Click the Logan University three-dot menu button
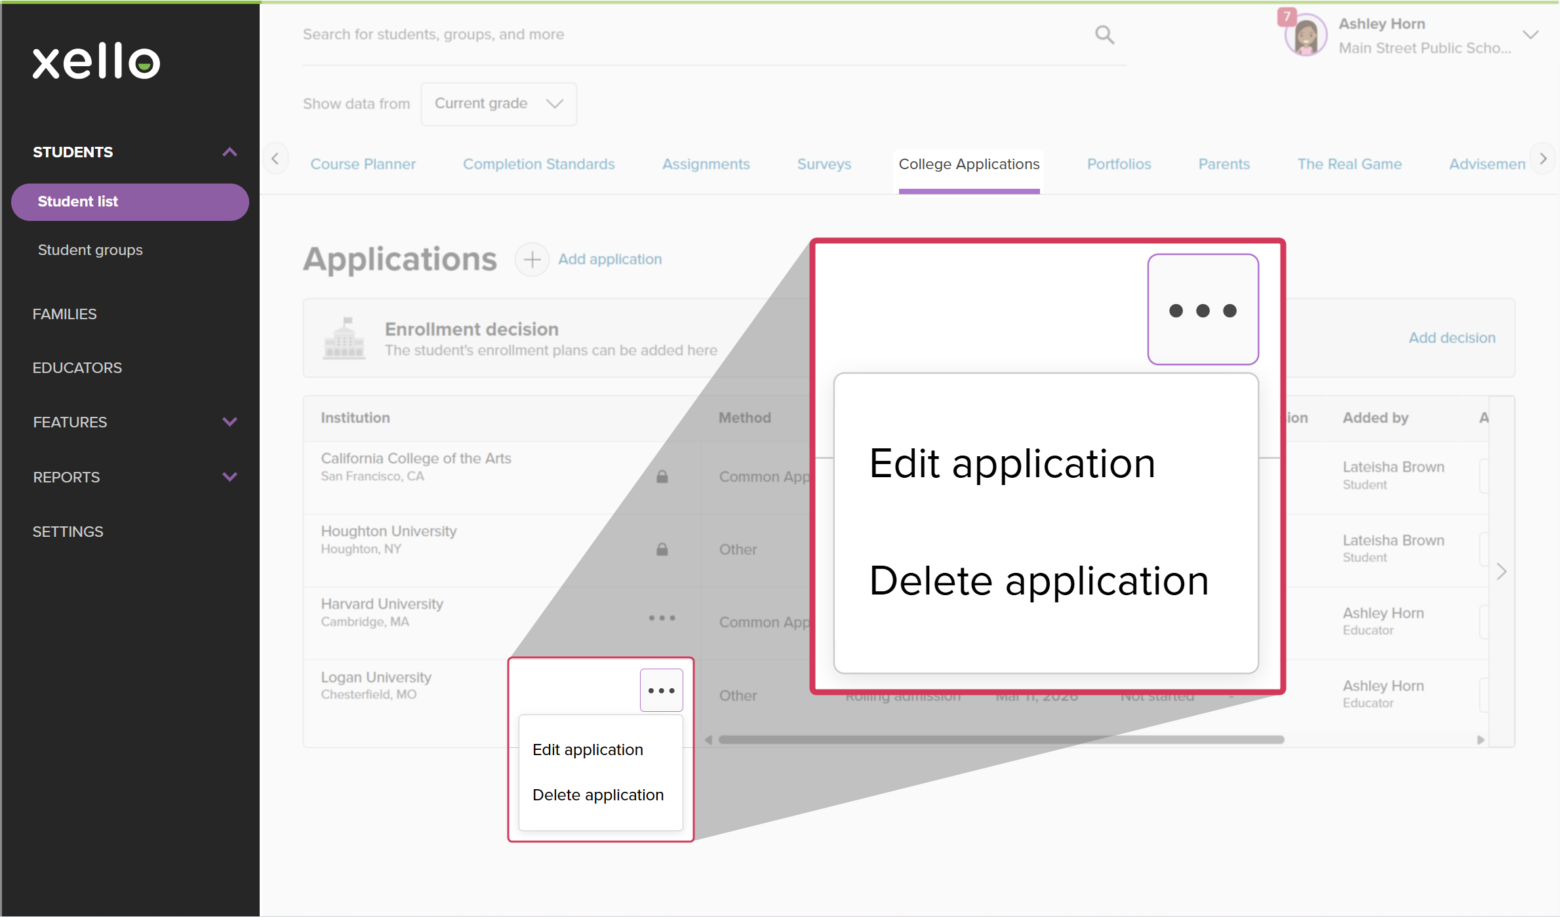1560x917 pixels. coord(661,690)
